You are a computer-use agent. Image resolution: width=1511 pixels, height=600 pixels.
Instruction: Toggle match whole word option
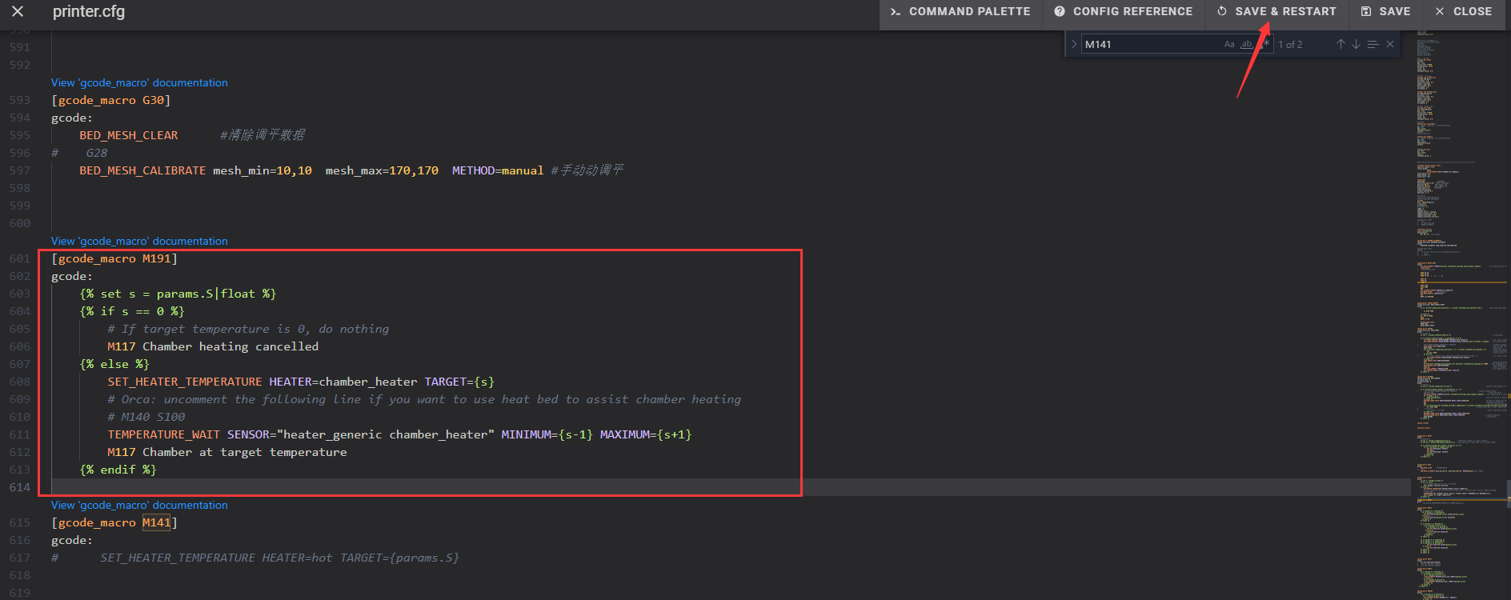pyautogui.click(x=1246, y=45)
